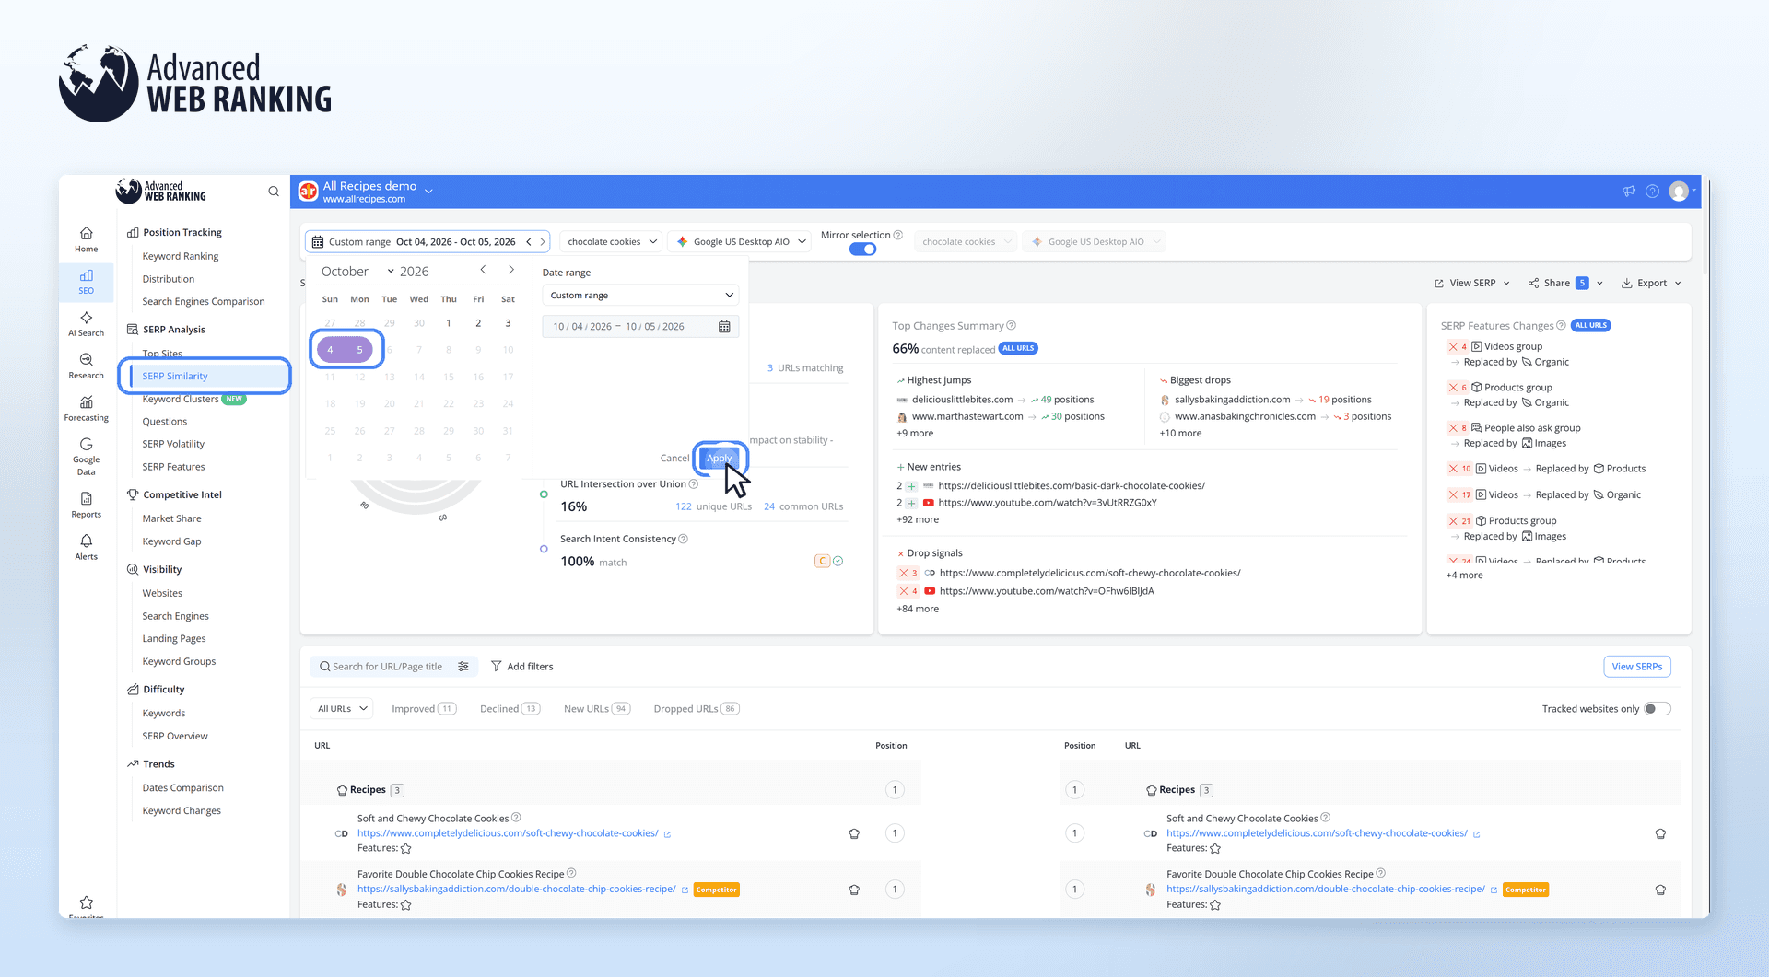The image size is (1769, 977).
Task: Expand the Export dropdown
Action: pyautogui.click(x=1651, y=283)
